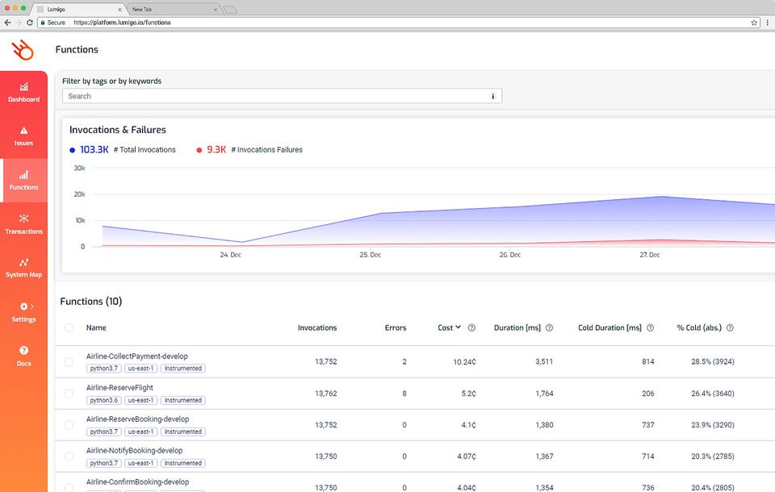Open the Dashboard sidebar section
Screen dimensions: 775x492
tap(23, 93)
